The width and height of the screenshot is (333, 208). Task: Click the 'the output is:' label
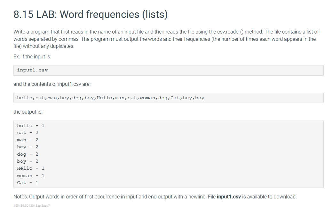pyautogui.click(x=28, y=112)
